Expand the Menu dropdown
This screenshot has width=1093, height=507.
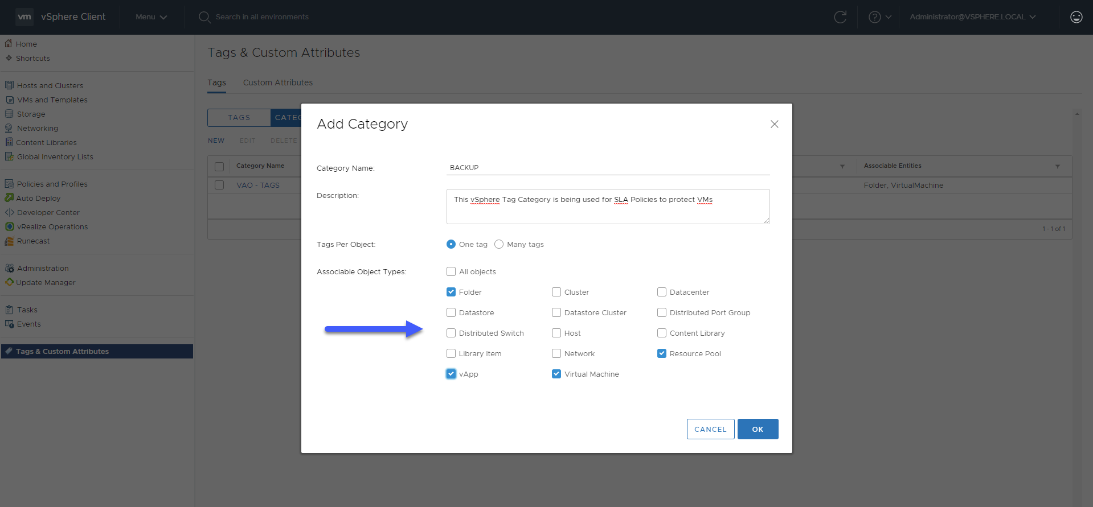coord(151,17)
